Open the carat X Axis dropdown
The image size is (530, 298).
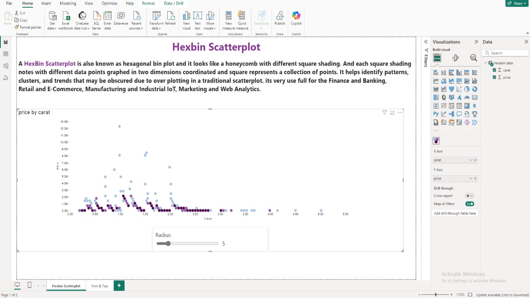pyautogui.click(x=471, y=159)
